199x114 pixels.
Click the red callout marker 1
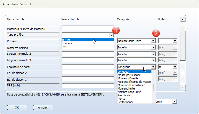point(116,30)
